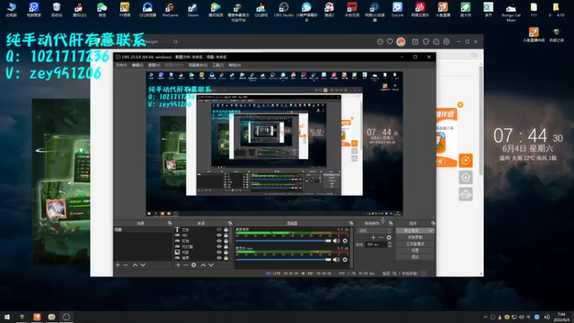574x323 pixels.
Task: Open the 工具(T) menu in OBS
Action: (x=218, y=65)
